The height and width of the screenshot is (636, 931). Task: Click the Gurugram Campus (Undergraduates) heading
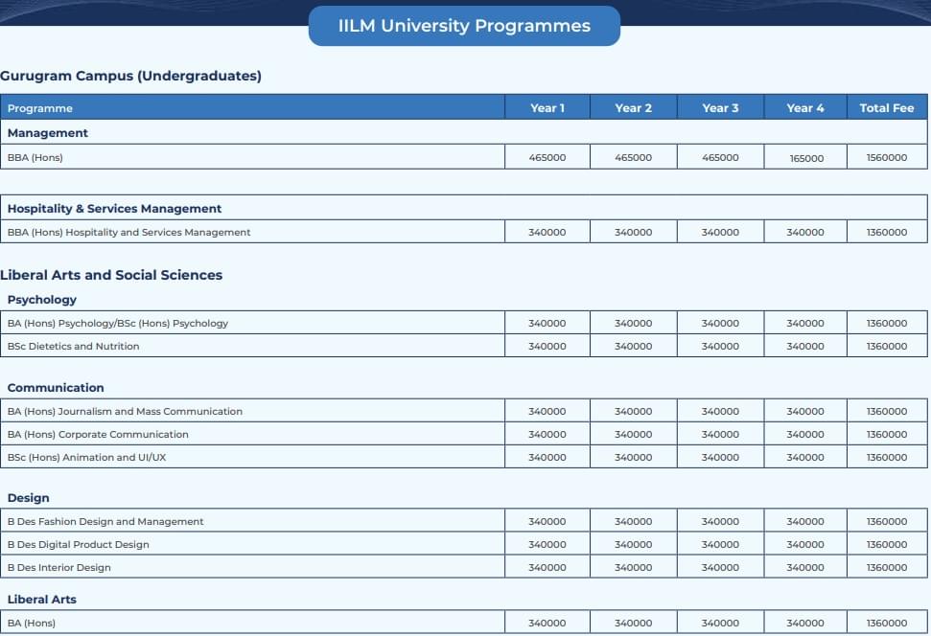tap(130, 77)
